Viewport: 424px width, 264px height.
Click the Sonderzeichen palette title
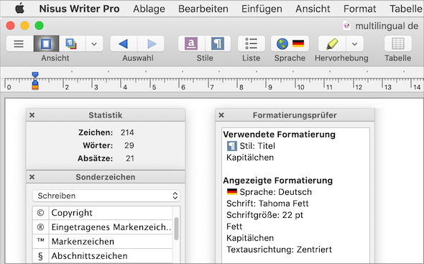coord(106,177)
